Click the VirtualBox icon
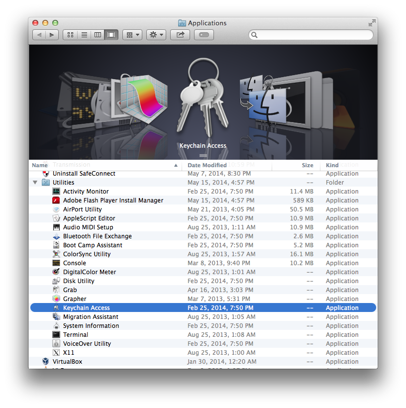Screen dimensions: 406x408 click(46, 361)
